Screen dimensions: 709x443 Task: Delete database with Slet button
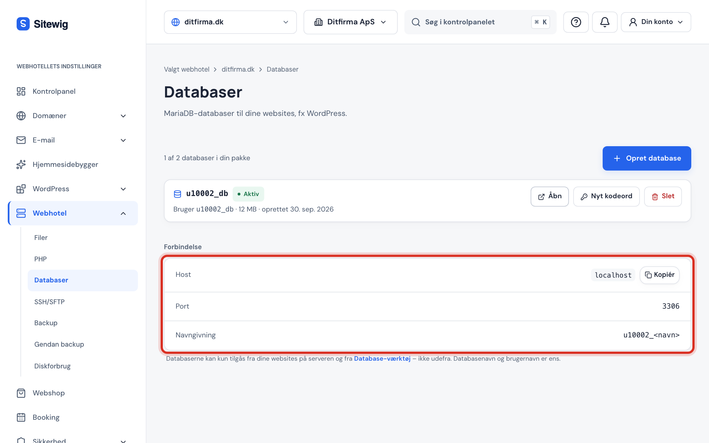[x=663, y=196]
